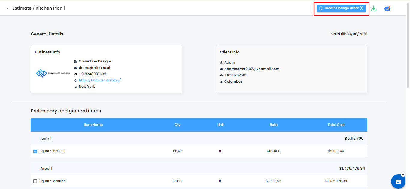Image resolution: width=410 pixels, height=189 pixels.
Task: Check the Square-570291 checkbox
Action: point(35,151)
